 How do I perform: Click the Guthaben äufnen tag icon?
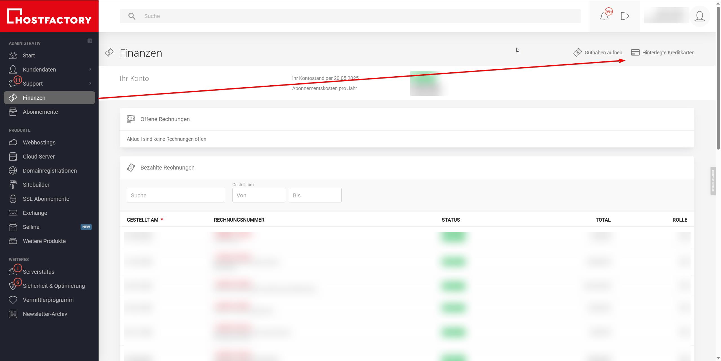pyautogui.click(x=577, y=52)
